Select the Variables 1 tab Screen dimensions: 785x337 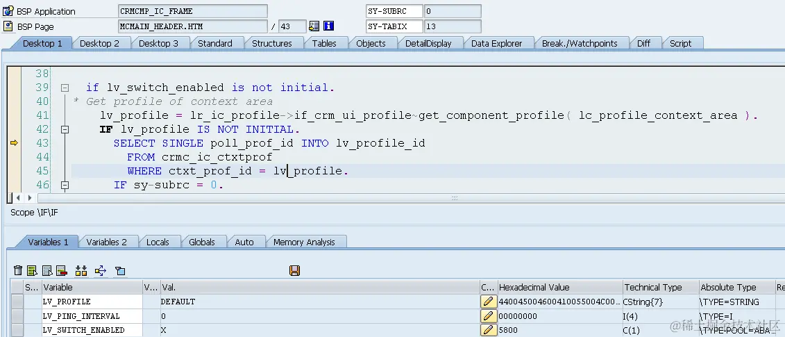(x=48, y=242)
